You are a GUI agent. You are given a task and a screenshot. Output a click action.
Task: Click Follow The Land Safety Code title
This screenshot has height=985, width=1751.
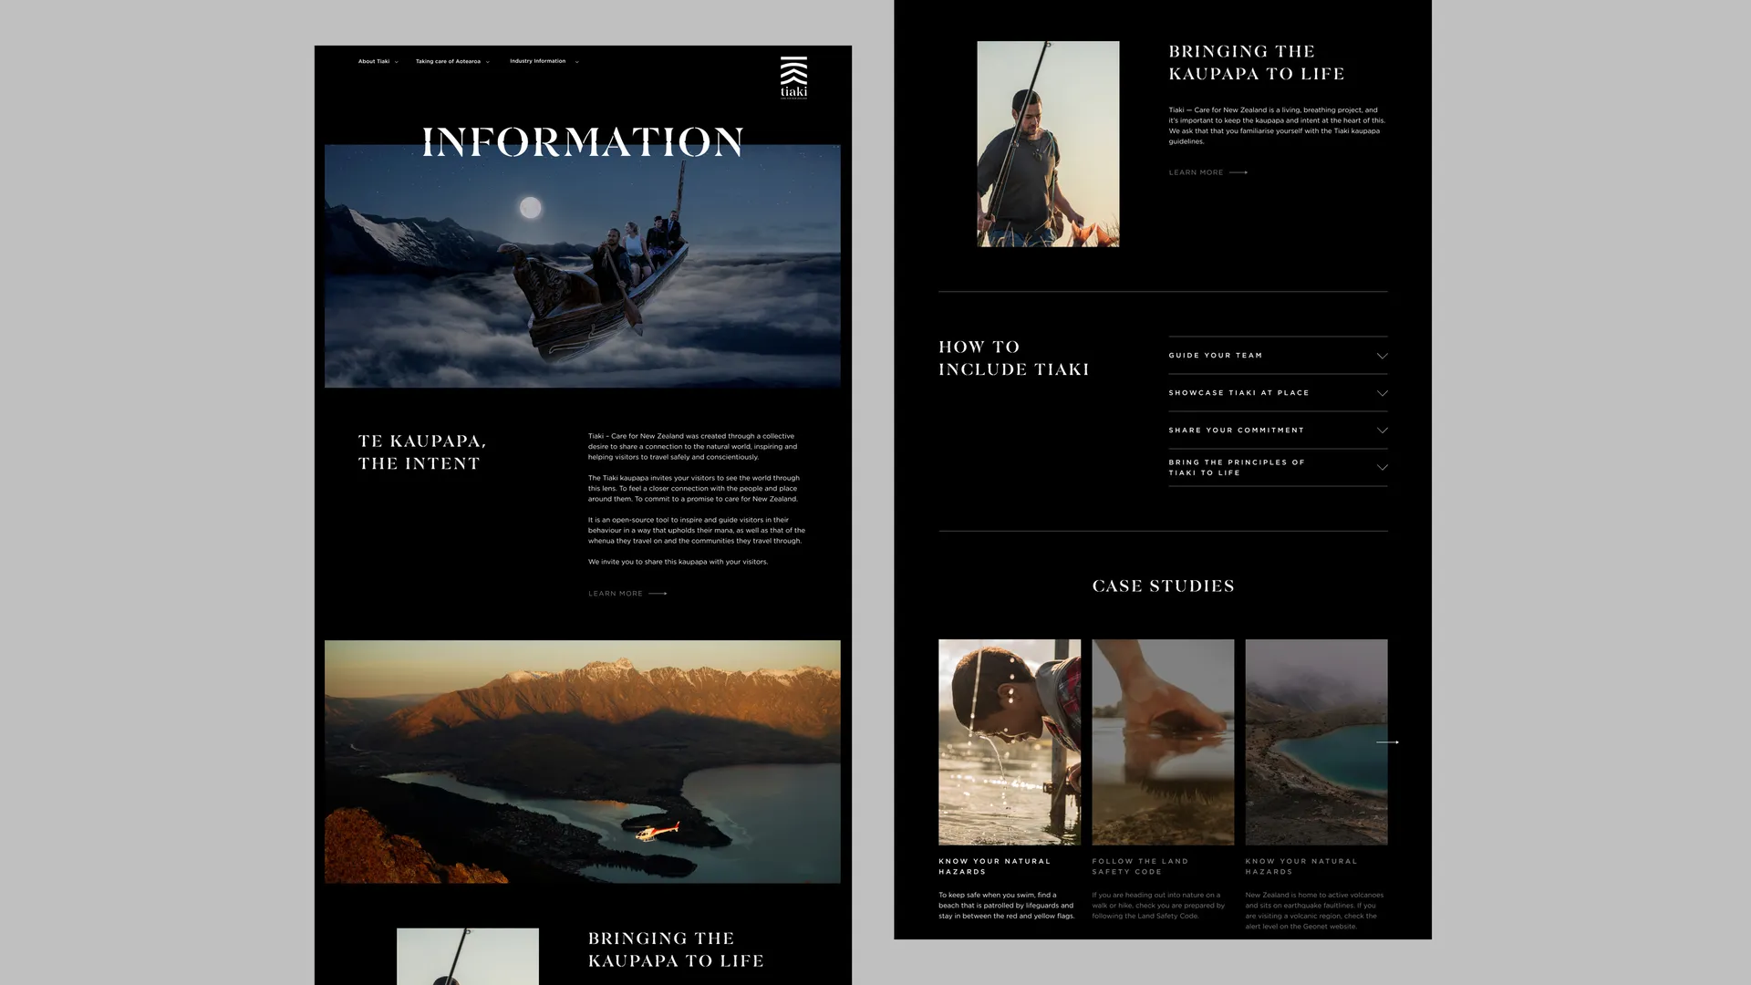click(x=1140, y=866)
